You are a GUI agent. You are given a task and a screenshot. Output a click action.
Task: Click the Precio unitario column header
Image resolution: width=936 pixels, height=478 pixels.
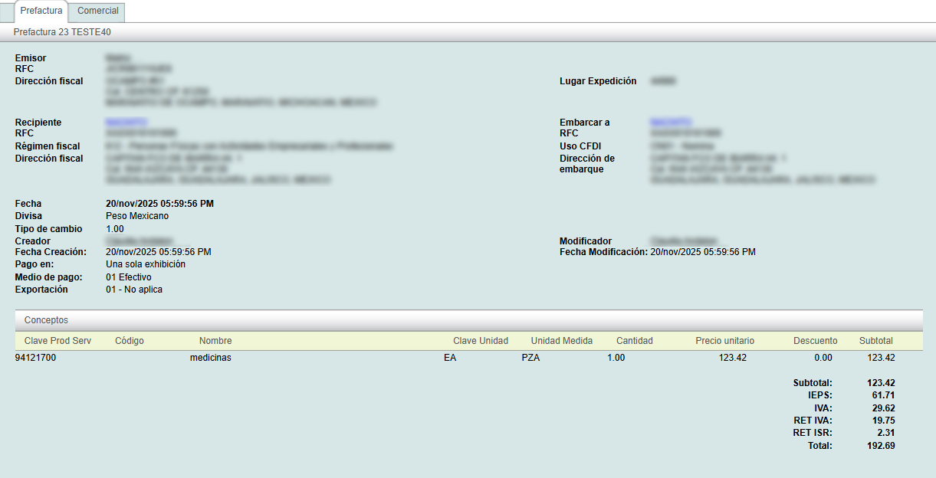tap(724, 341)
